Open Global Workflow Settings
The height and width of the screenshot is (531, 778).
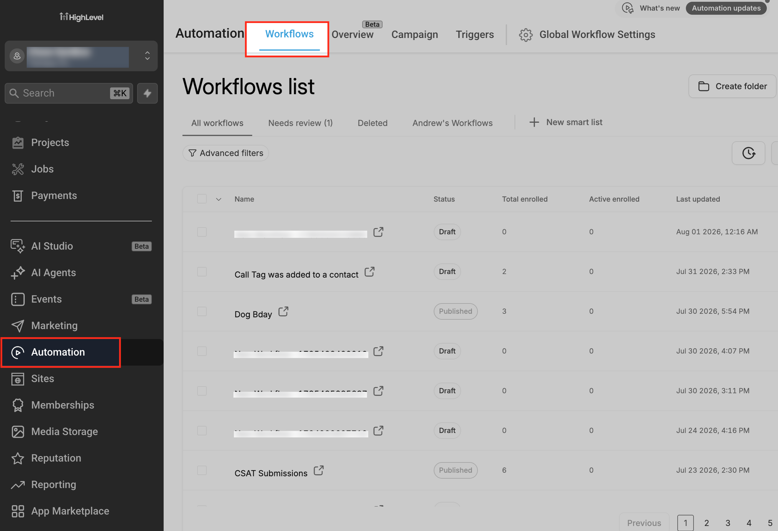pyautogui.click(x=587, y=34)
